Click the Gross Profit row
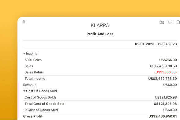Viewport: 180px width, 120px height. tap(100, 116)
